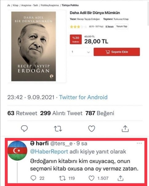149x186 pixels.
Task: Click reply icon with 22 replies
Action: point(33,178)
